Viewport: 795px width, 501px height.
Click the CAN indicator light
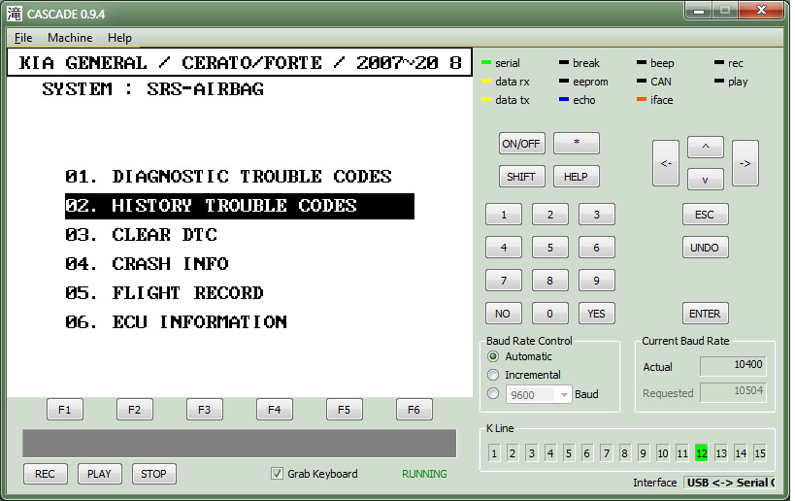pos(642,82)
